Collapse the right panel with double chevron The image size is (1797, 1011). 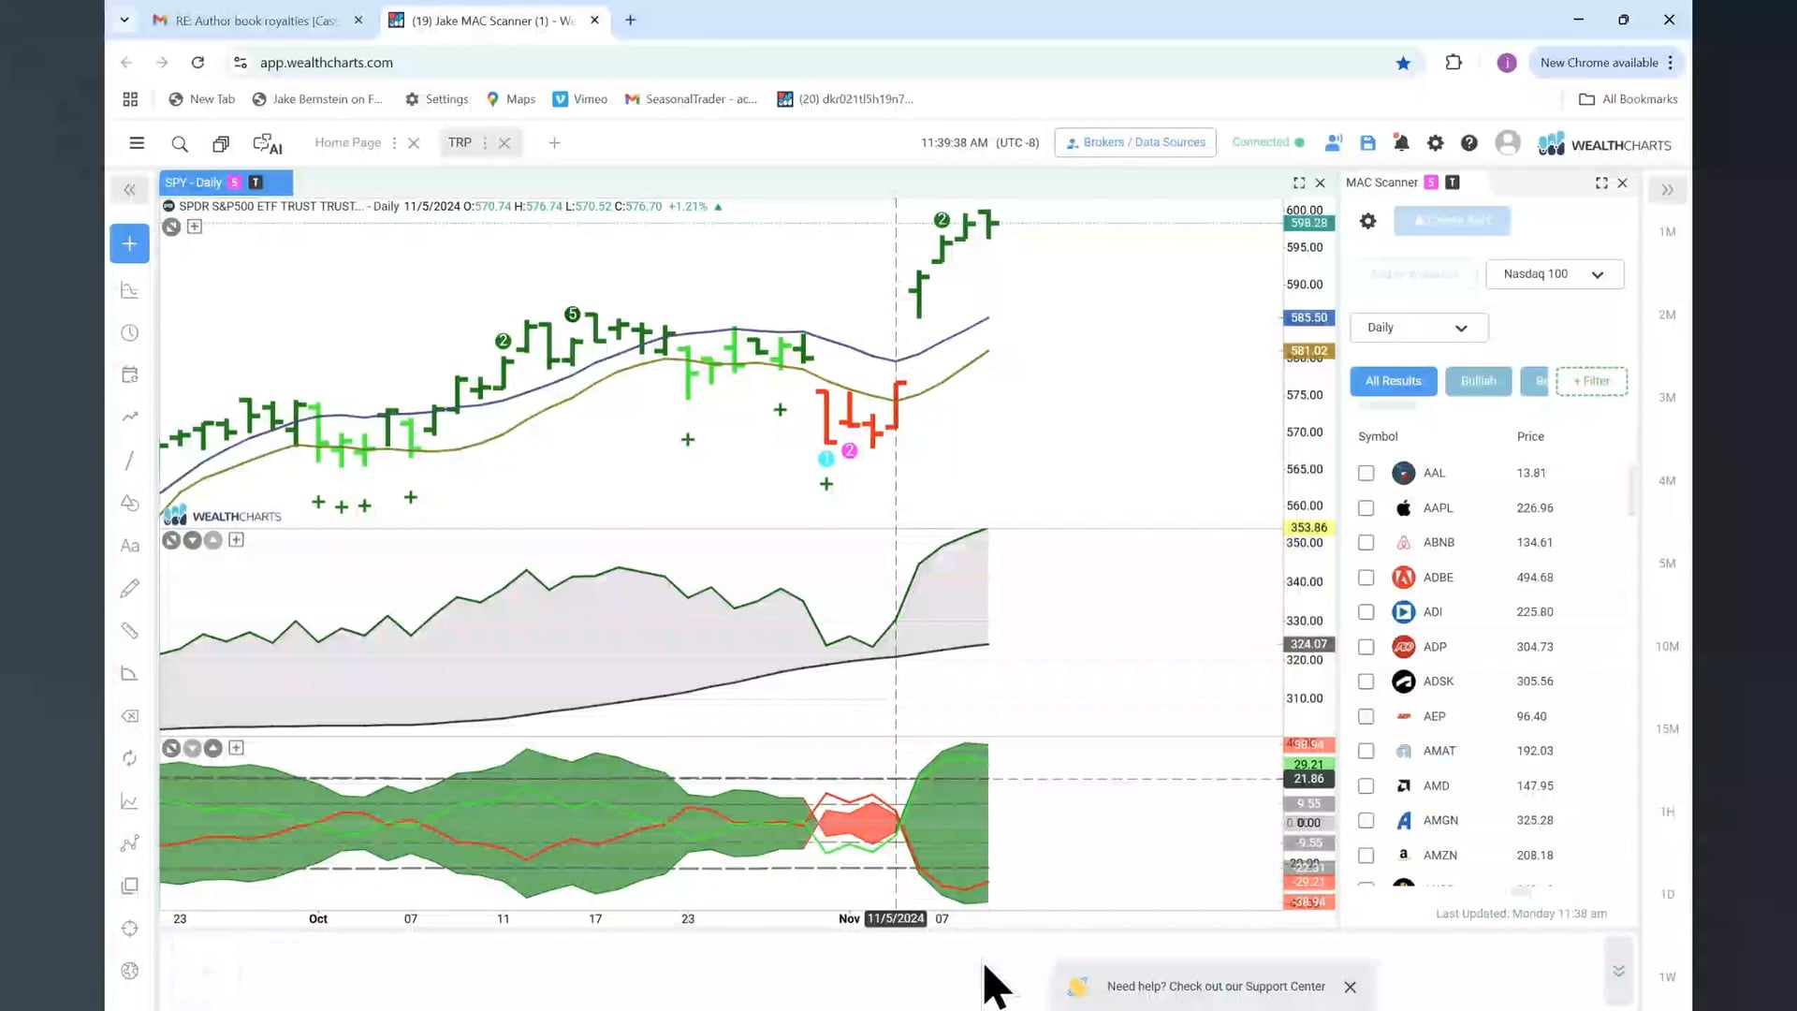point(1667,190)
